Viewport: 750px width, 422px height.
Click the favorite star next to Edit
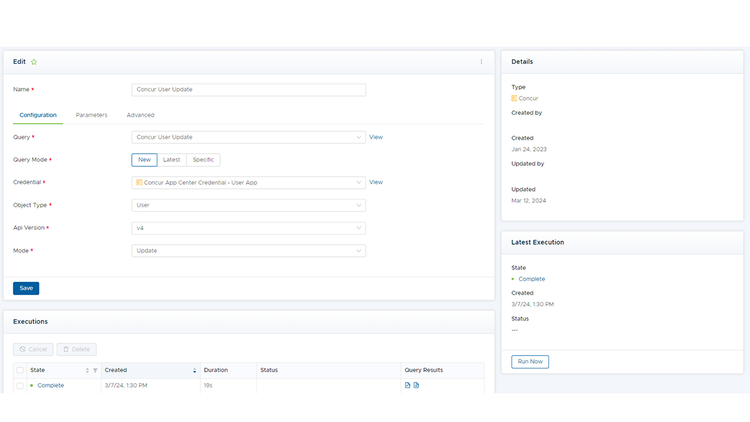pos(33,62)
